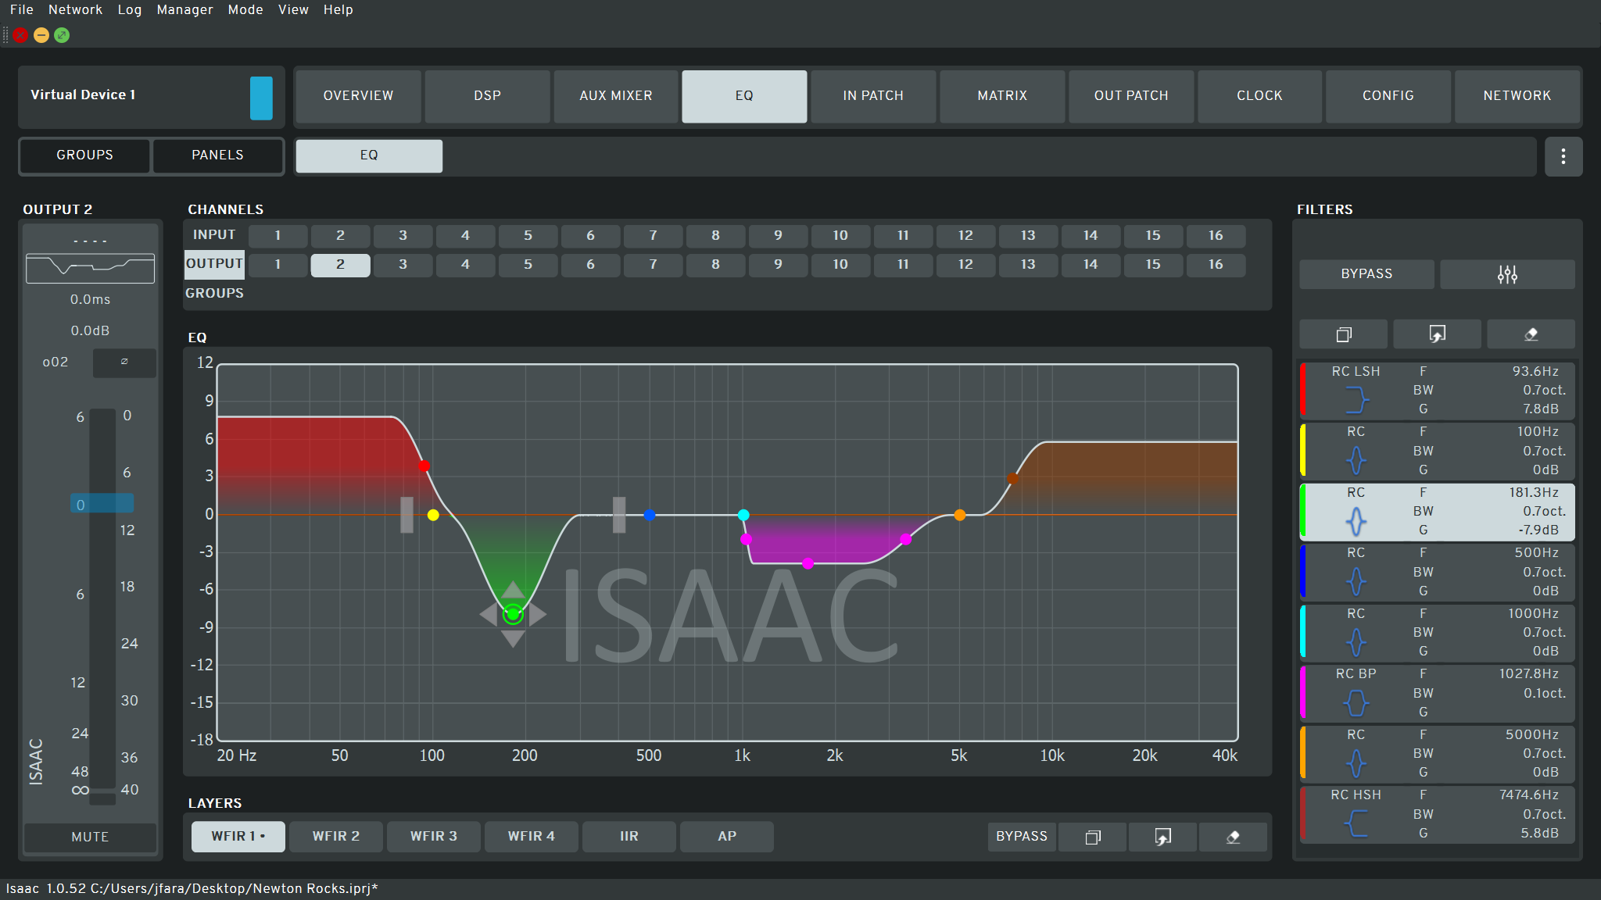Open the Network menu in the menu bar
The height and width of the screenshot is (900, 1601).
75,9
